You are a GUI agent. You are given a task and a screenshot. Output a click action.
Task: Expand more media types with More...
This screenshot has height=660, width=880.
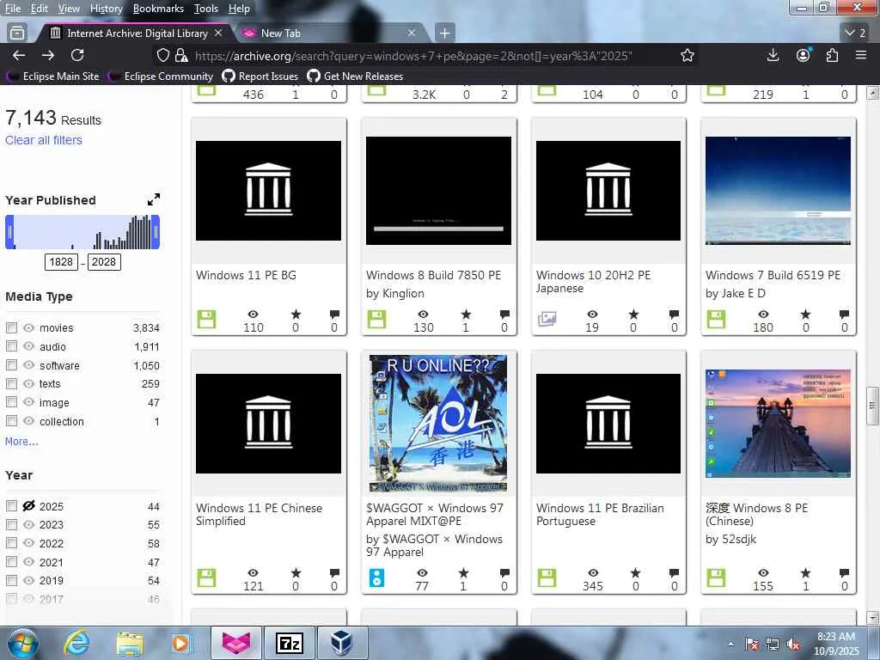tap(21, 441)
